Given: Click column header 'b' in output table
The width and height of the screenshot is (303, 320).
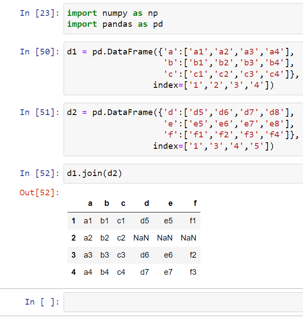Looking at the screenshot, I should point(107,204).
